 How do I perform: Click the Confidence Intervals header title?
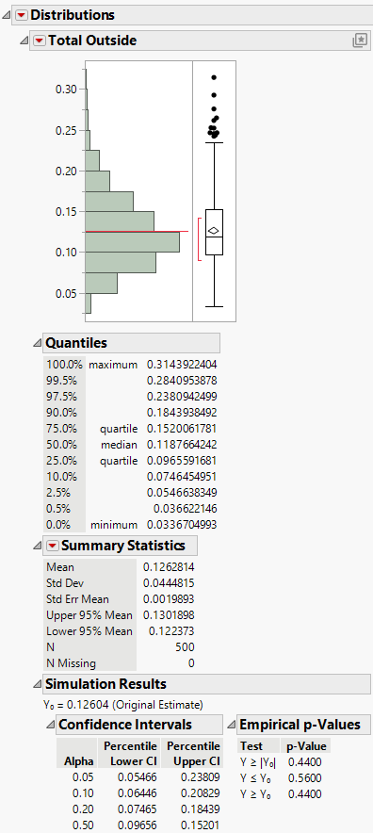pyautogui.click(x=125, y=725)
